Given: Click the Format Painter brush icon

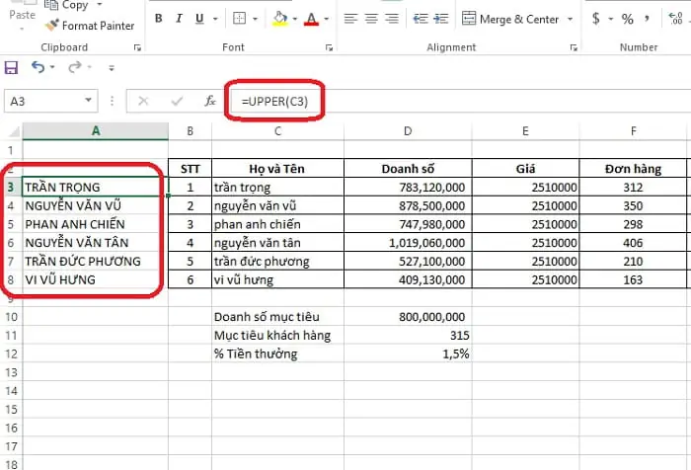Looking at the screenshot, I should click(51, 25).
